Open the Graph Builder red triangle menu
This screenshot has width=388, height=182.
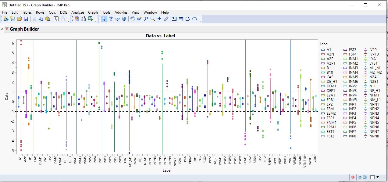click(6, 29)
